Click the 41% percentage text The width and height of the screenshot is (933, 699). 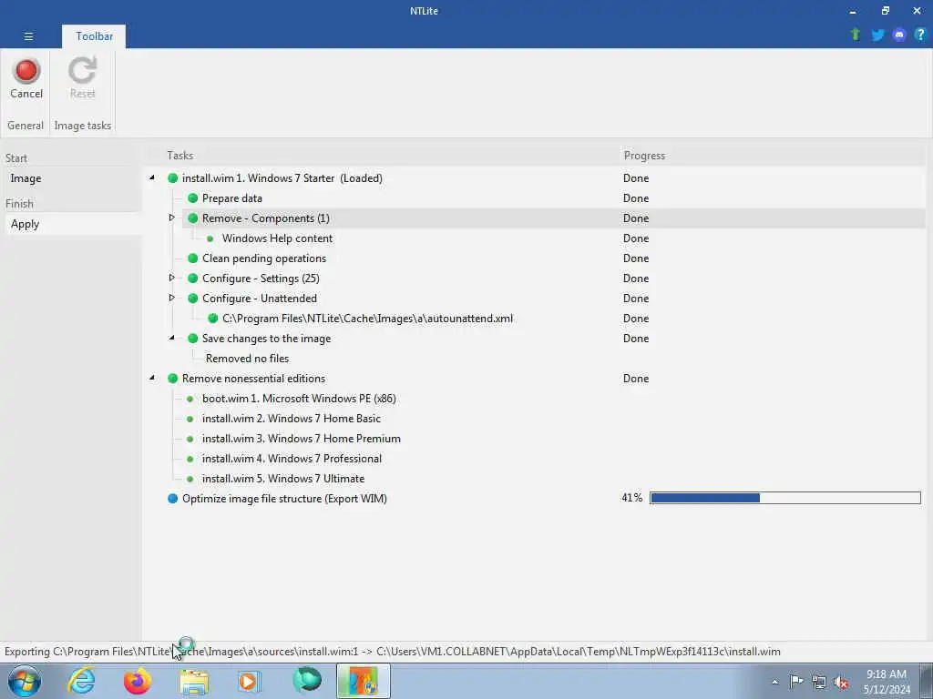click(x=632, y=498)
